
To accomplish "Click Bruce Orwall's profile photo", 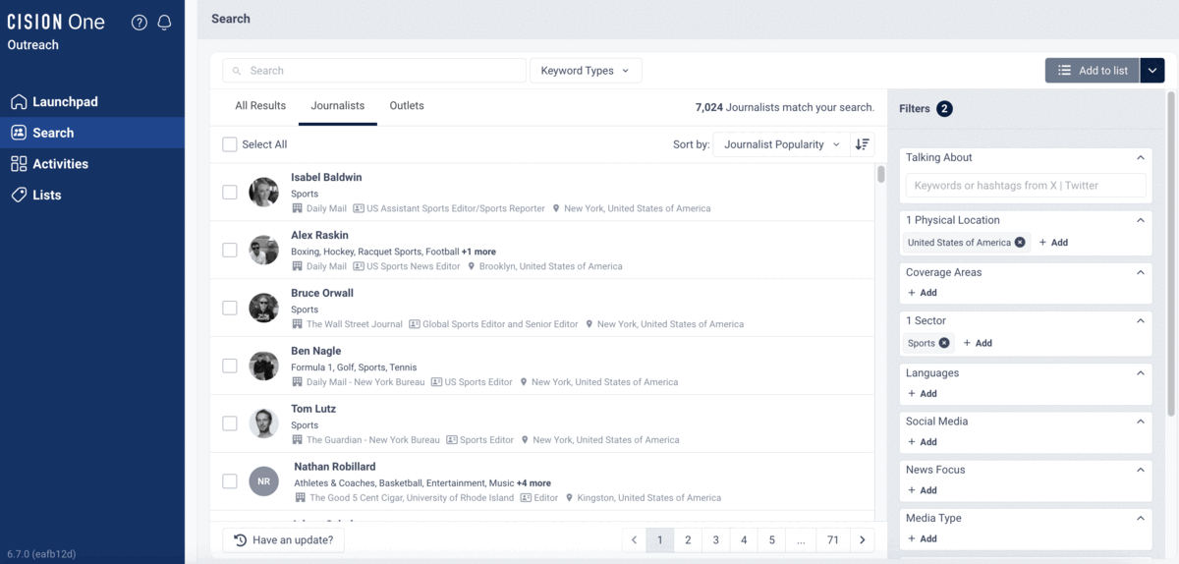I will (263, 309).
